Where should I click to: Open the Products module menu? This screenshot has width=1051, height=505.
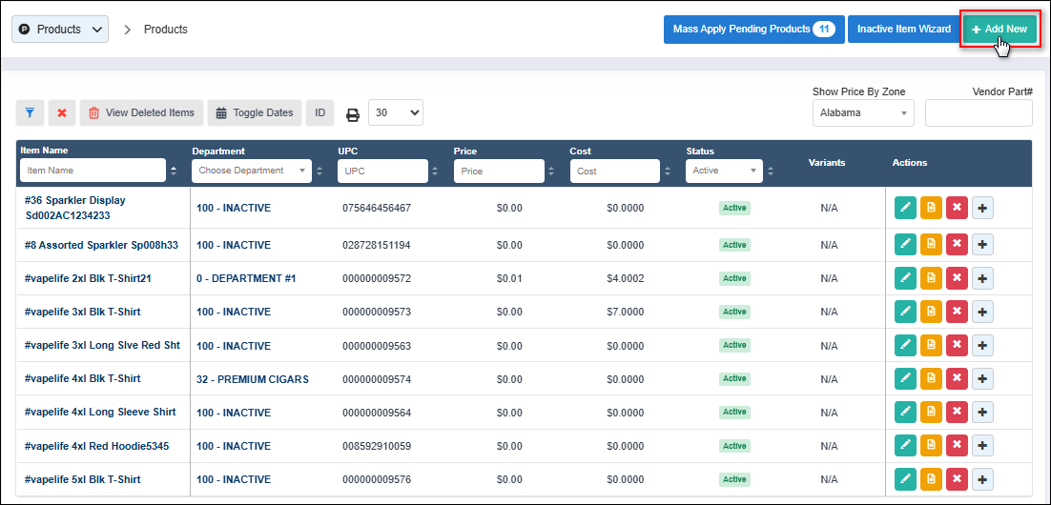point(60,30)
